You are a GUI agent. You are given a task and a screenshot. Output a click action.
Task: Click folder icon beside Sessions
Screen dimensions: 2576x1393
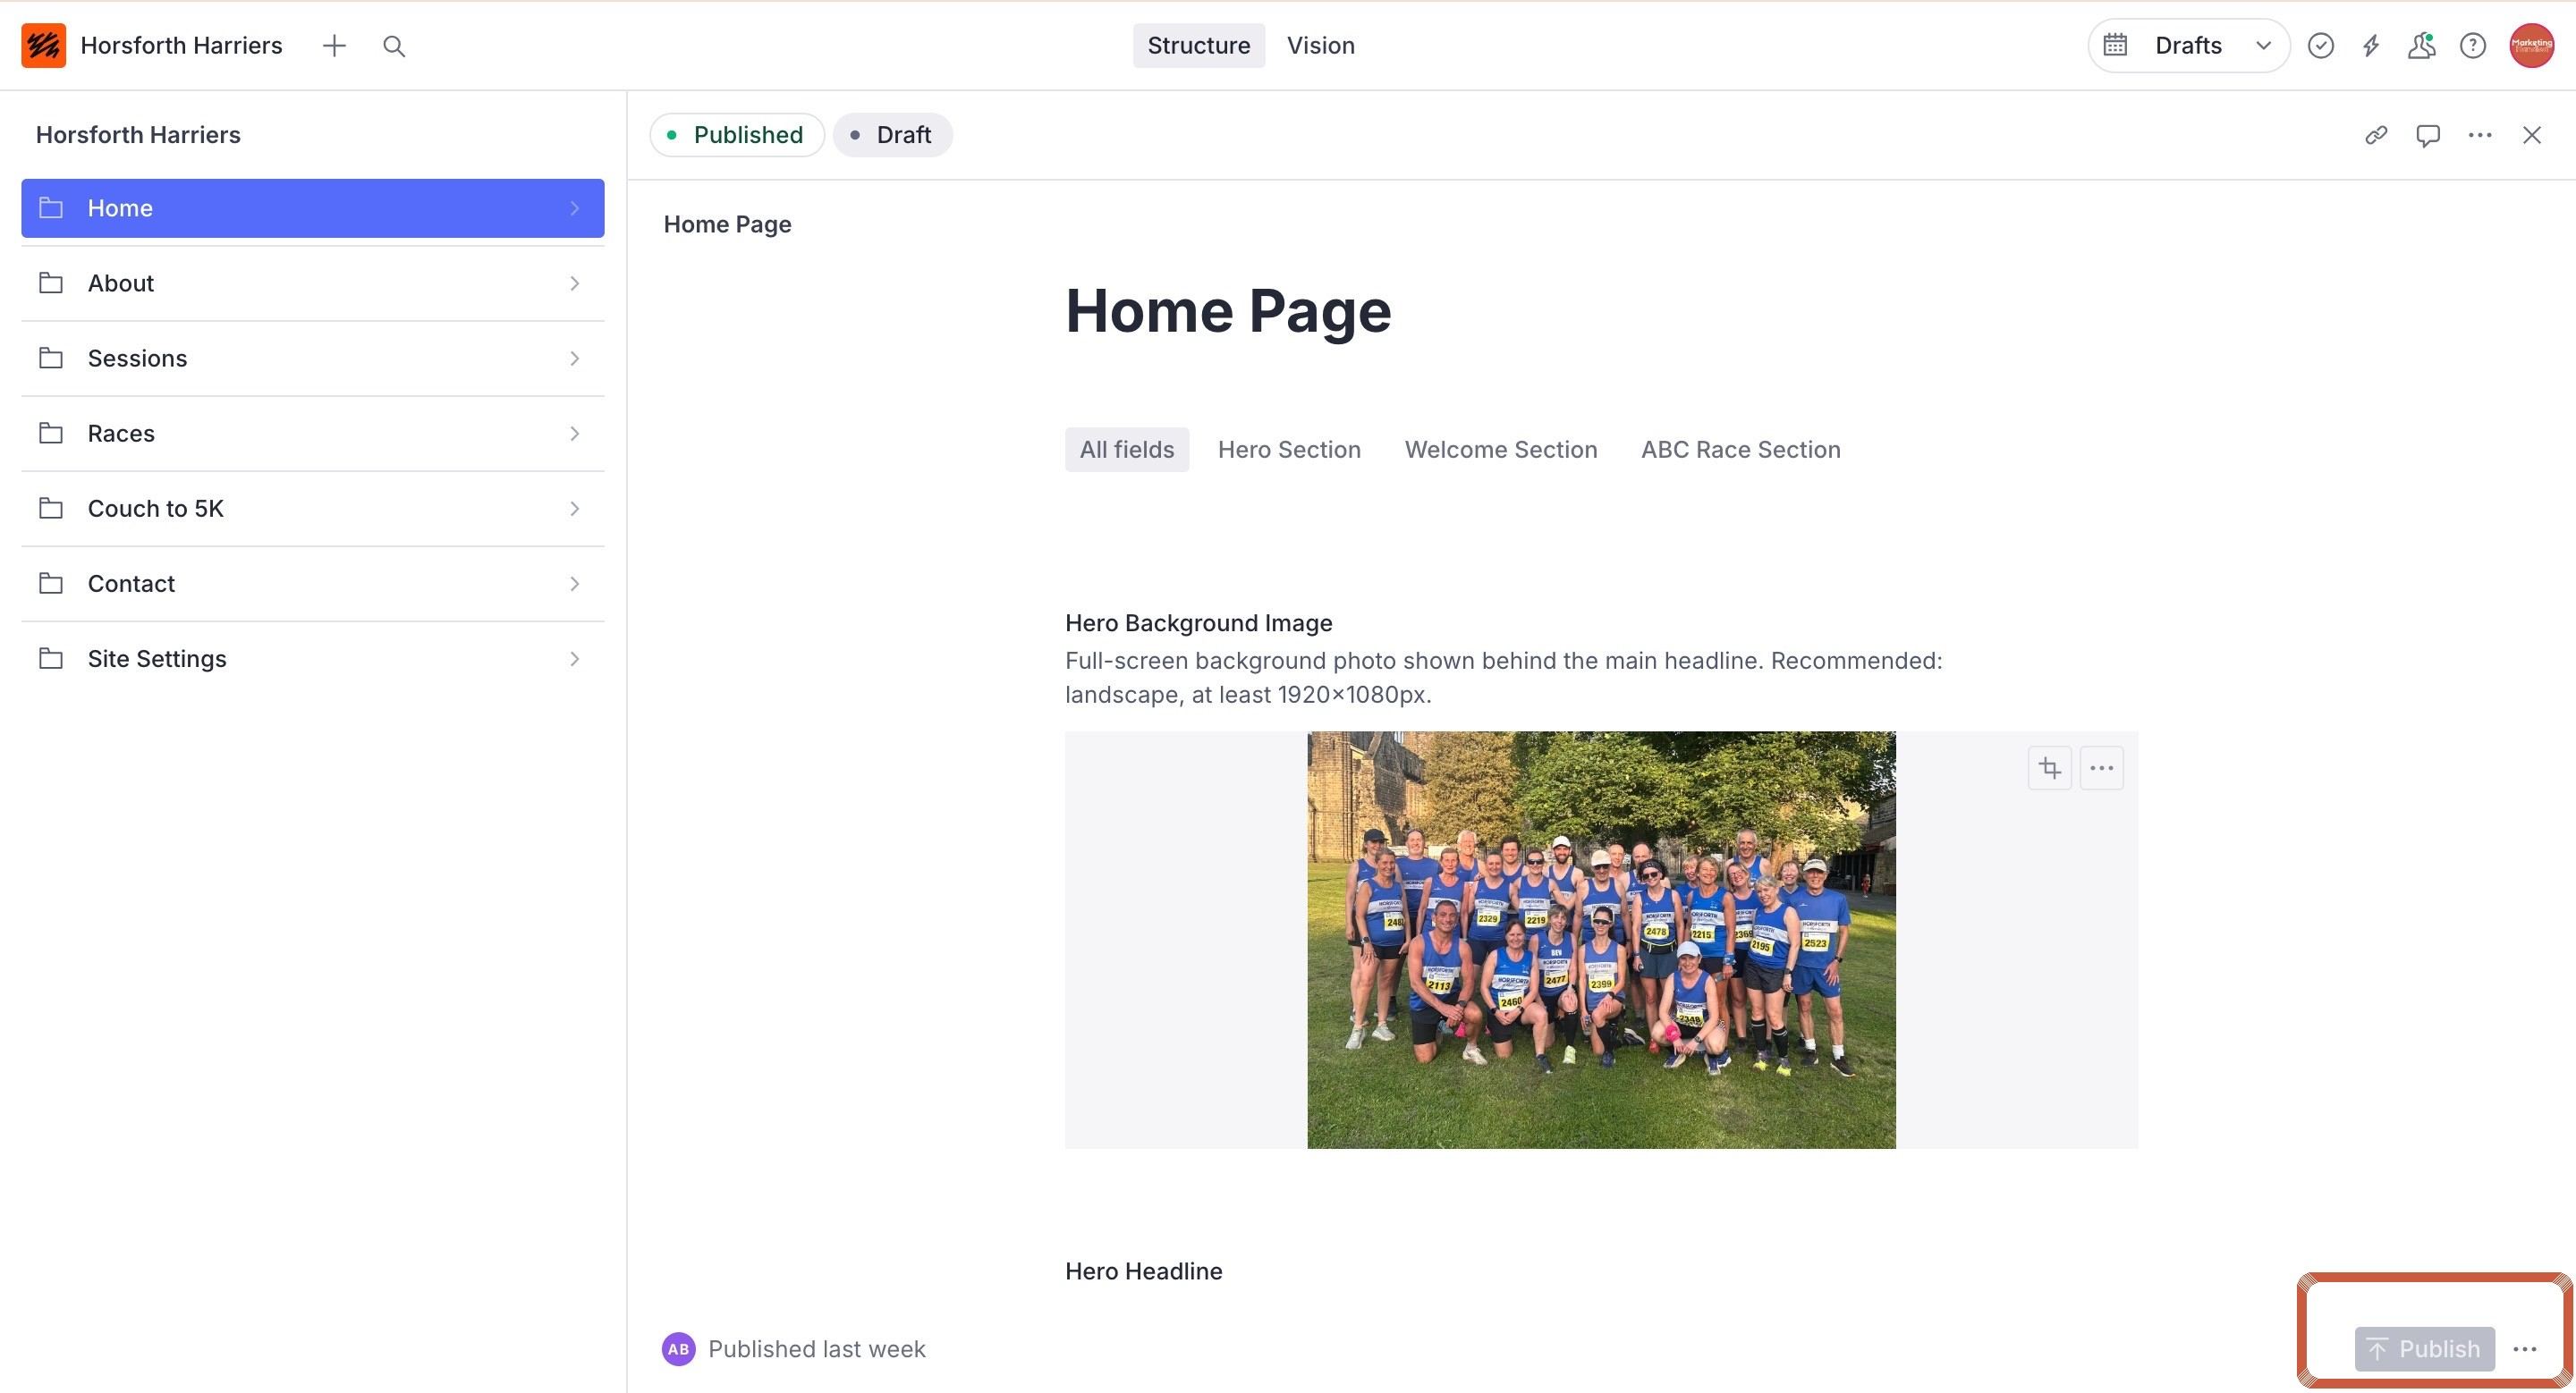[x=51, y=358]
